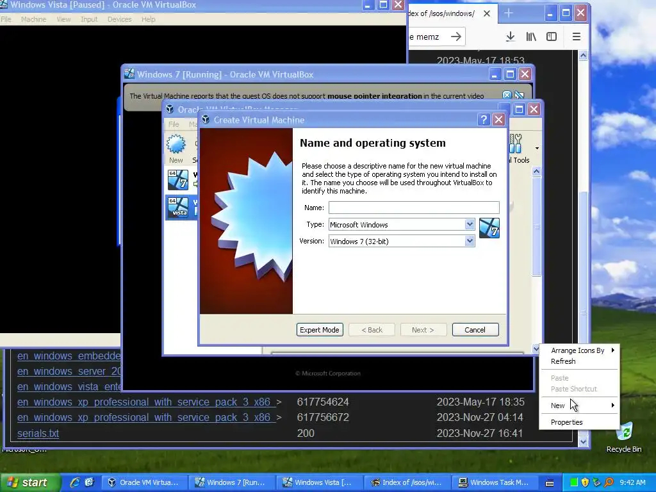Open the browser Library icon
Viewport: 656px width, 492px height.
coord(531,37)
